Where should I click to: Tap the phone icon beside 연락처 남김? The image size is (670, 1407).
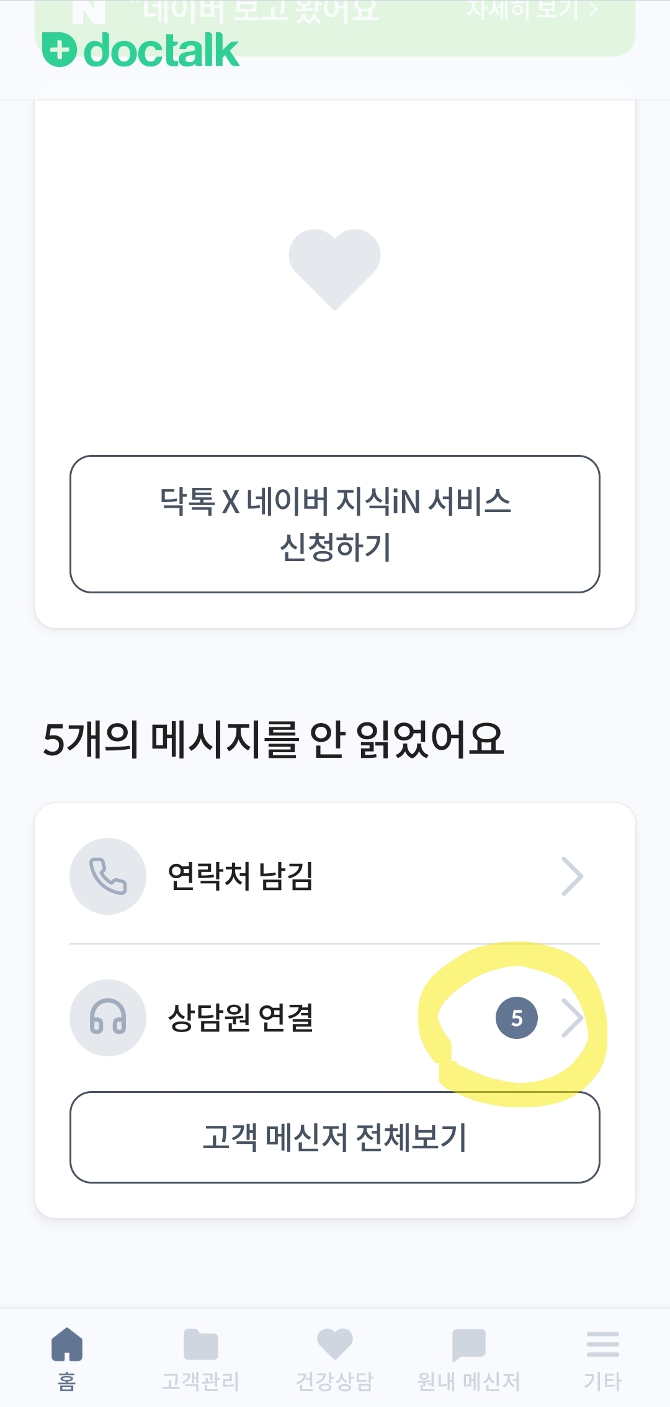[x=108, y=876]
